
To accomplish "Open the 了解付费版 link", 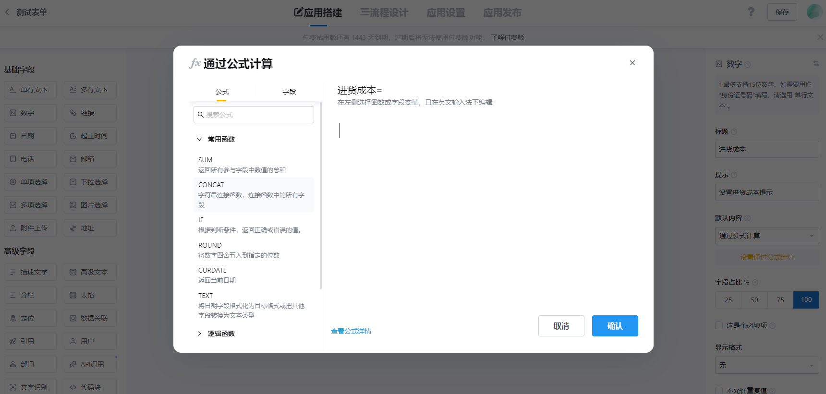I will pyautogui.click(x=507, y=37).
